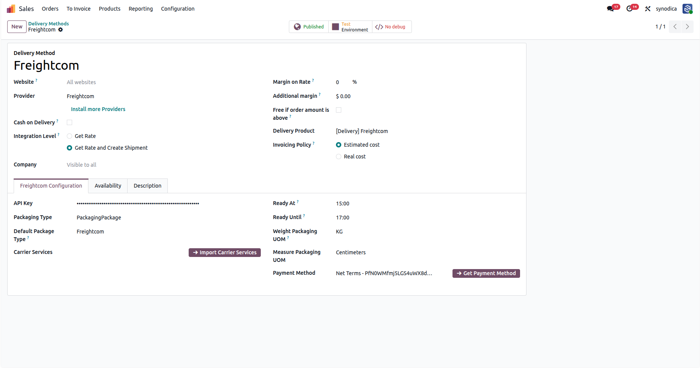Select the Freightcom Configuration tab

51,186
